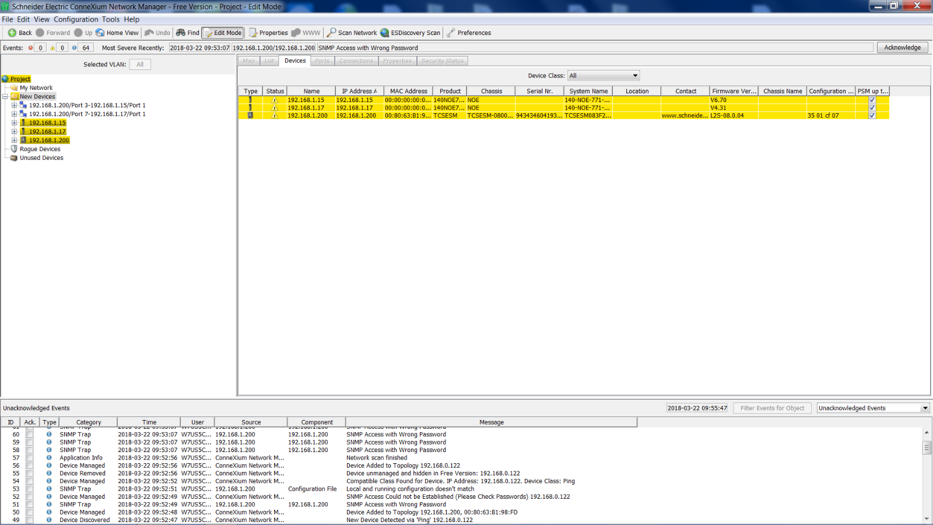Click the red error events icon
Image resolution: width=933 pixels, height=525 pixels.
pyautogui.click(x=30, y=48)
